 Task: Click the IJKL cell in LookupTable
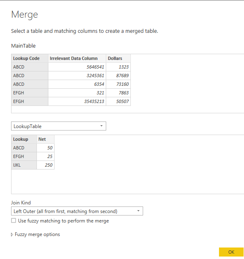pos(24,165)
